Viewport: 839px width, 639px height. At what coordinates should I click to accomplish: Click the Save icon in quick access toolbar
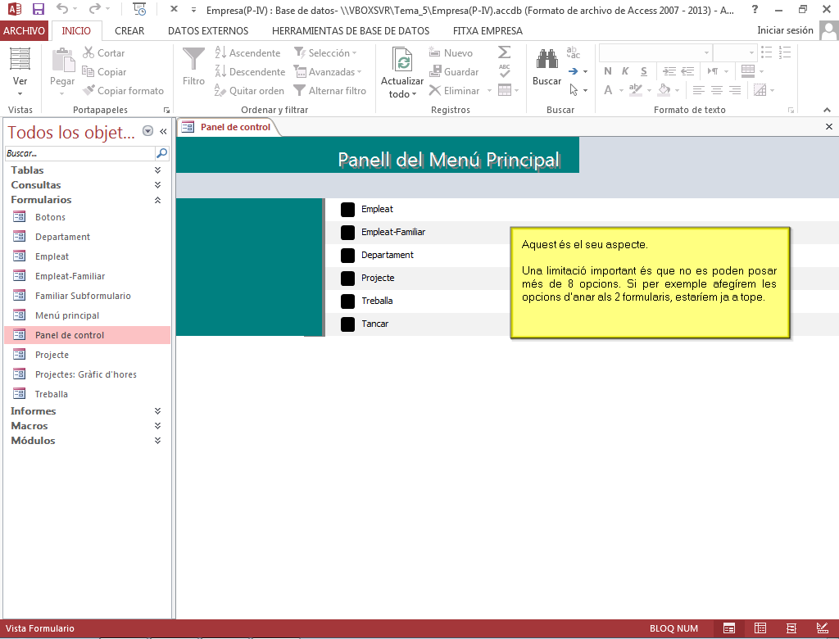pos(38,9)
